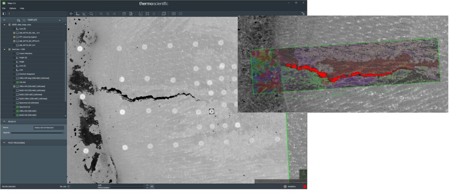The height and width of the screenshot is (193, 470).
Task: Click the layer lock icon beside TEMPLATE
Action: 18,20
